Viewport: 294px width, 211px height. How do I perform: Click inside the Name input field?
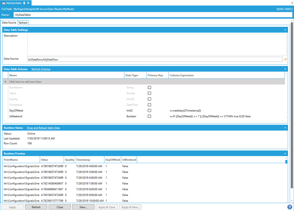151,15
